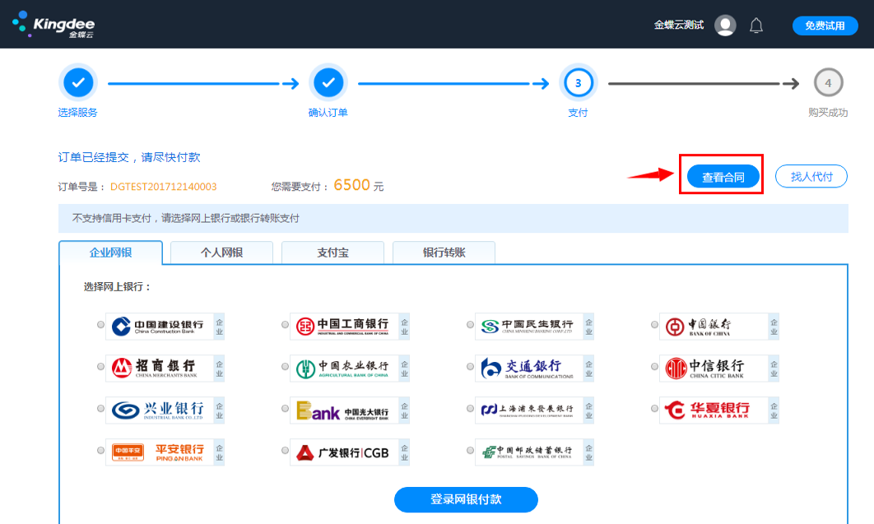Image resolution: width=874 pixels, height=524 pixels.
Task: Click the 不支持信用卡支付 notice text
Action: [186, 218]
